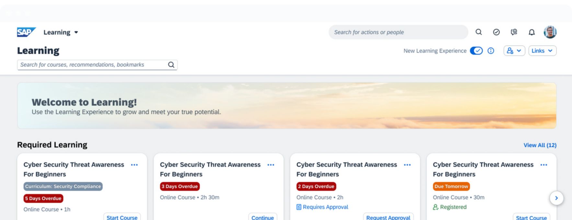Viewport: 572px width, 220px height.
Task: Click the New Learning Experience info icon
Action: (491, 51)
